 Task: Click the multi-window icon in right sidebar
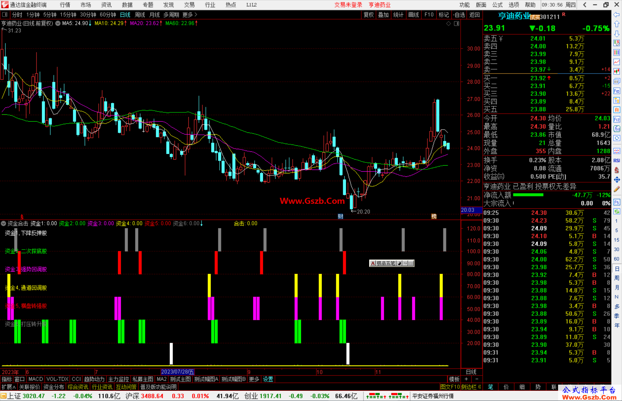pyautogui.click(x=617, y=81)
